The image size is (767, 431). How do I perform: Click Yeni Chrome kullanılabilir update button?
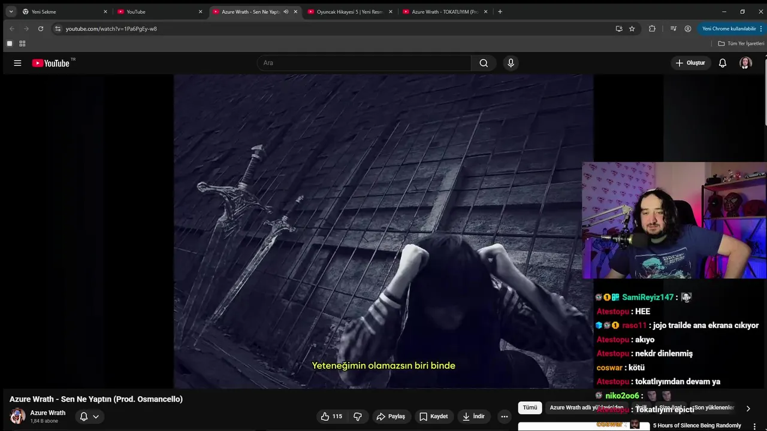729,28
